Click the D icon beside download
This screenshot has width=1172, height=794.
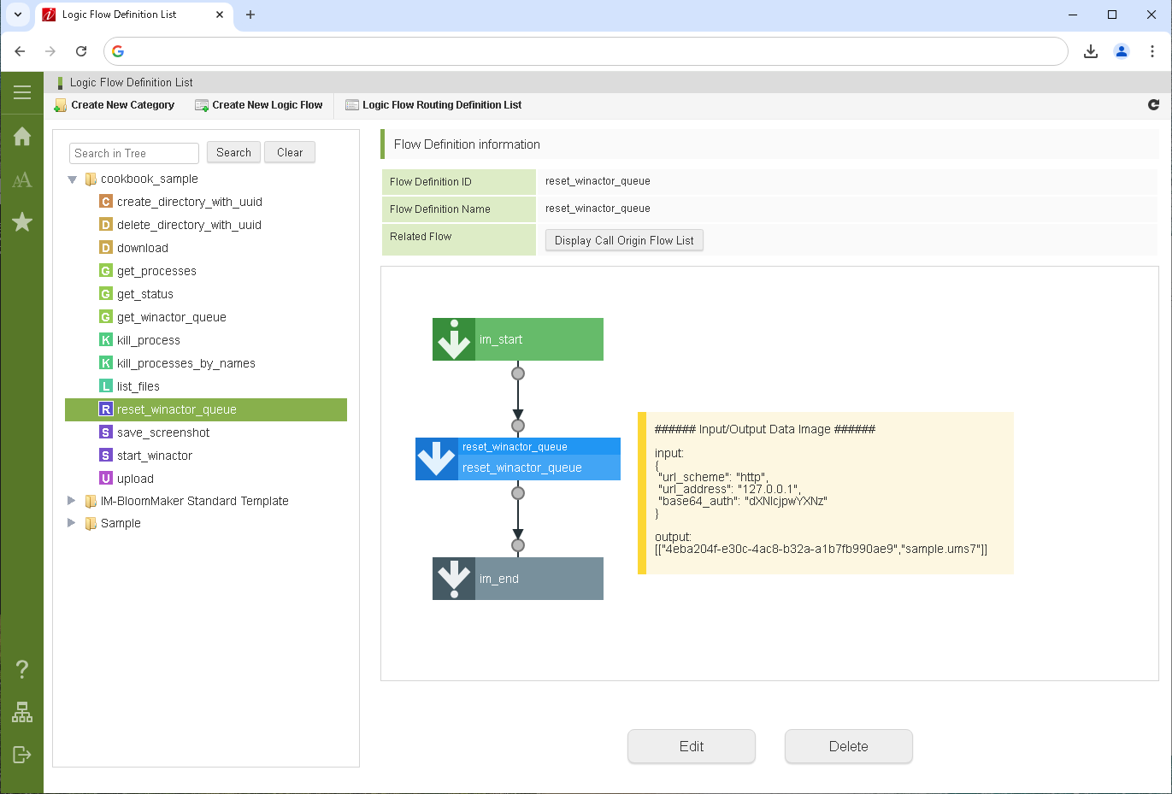(106, 248)
